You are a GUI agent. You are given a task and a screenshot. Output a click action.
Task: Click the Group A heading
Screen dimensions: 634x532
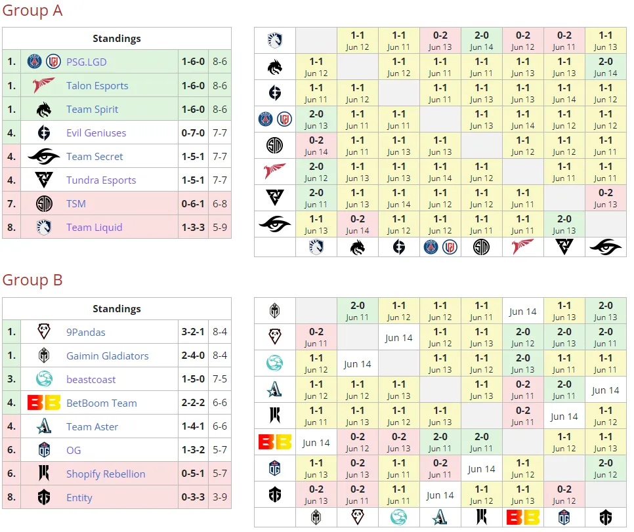coord(32,10)
